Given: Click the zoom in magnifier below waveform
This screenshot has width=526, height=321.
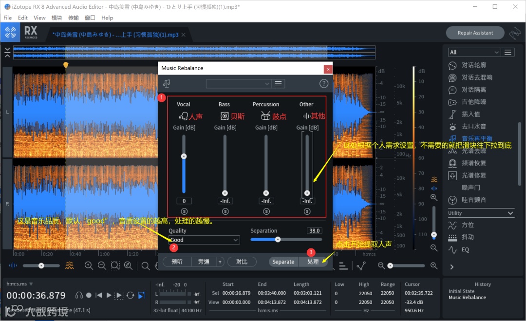Looking at the screenshot, I should tap(89, 266).
